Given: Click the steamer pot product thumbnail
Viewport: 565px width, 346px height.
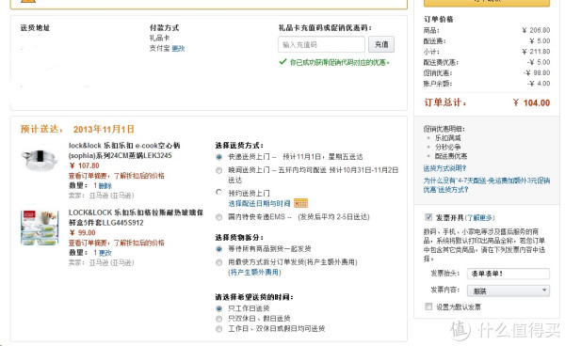Looking at the screenshot, I should (x=40, y=161).
